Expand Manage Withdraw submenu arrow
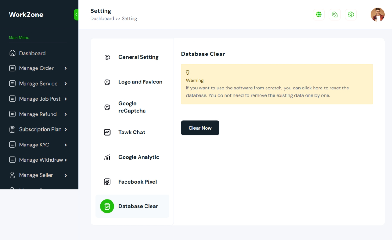This screenshot has height=240, width=392. click(x=66, y=160)
